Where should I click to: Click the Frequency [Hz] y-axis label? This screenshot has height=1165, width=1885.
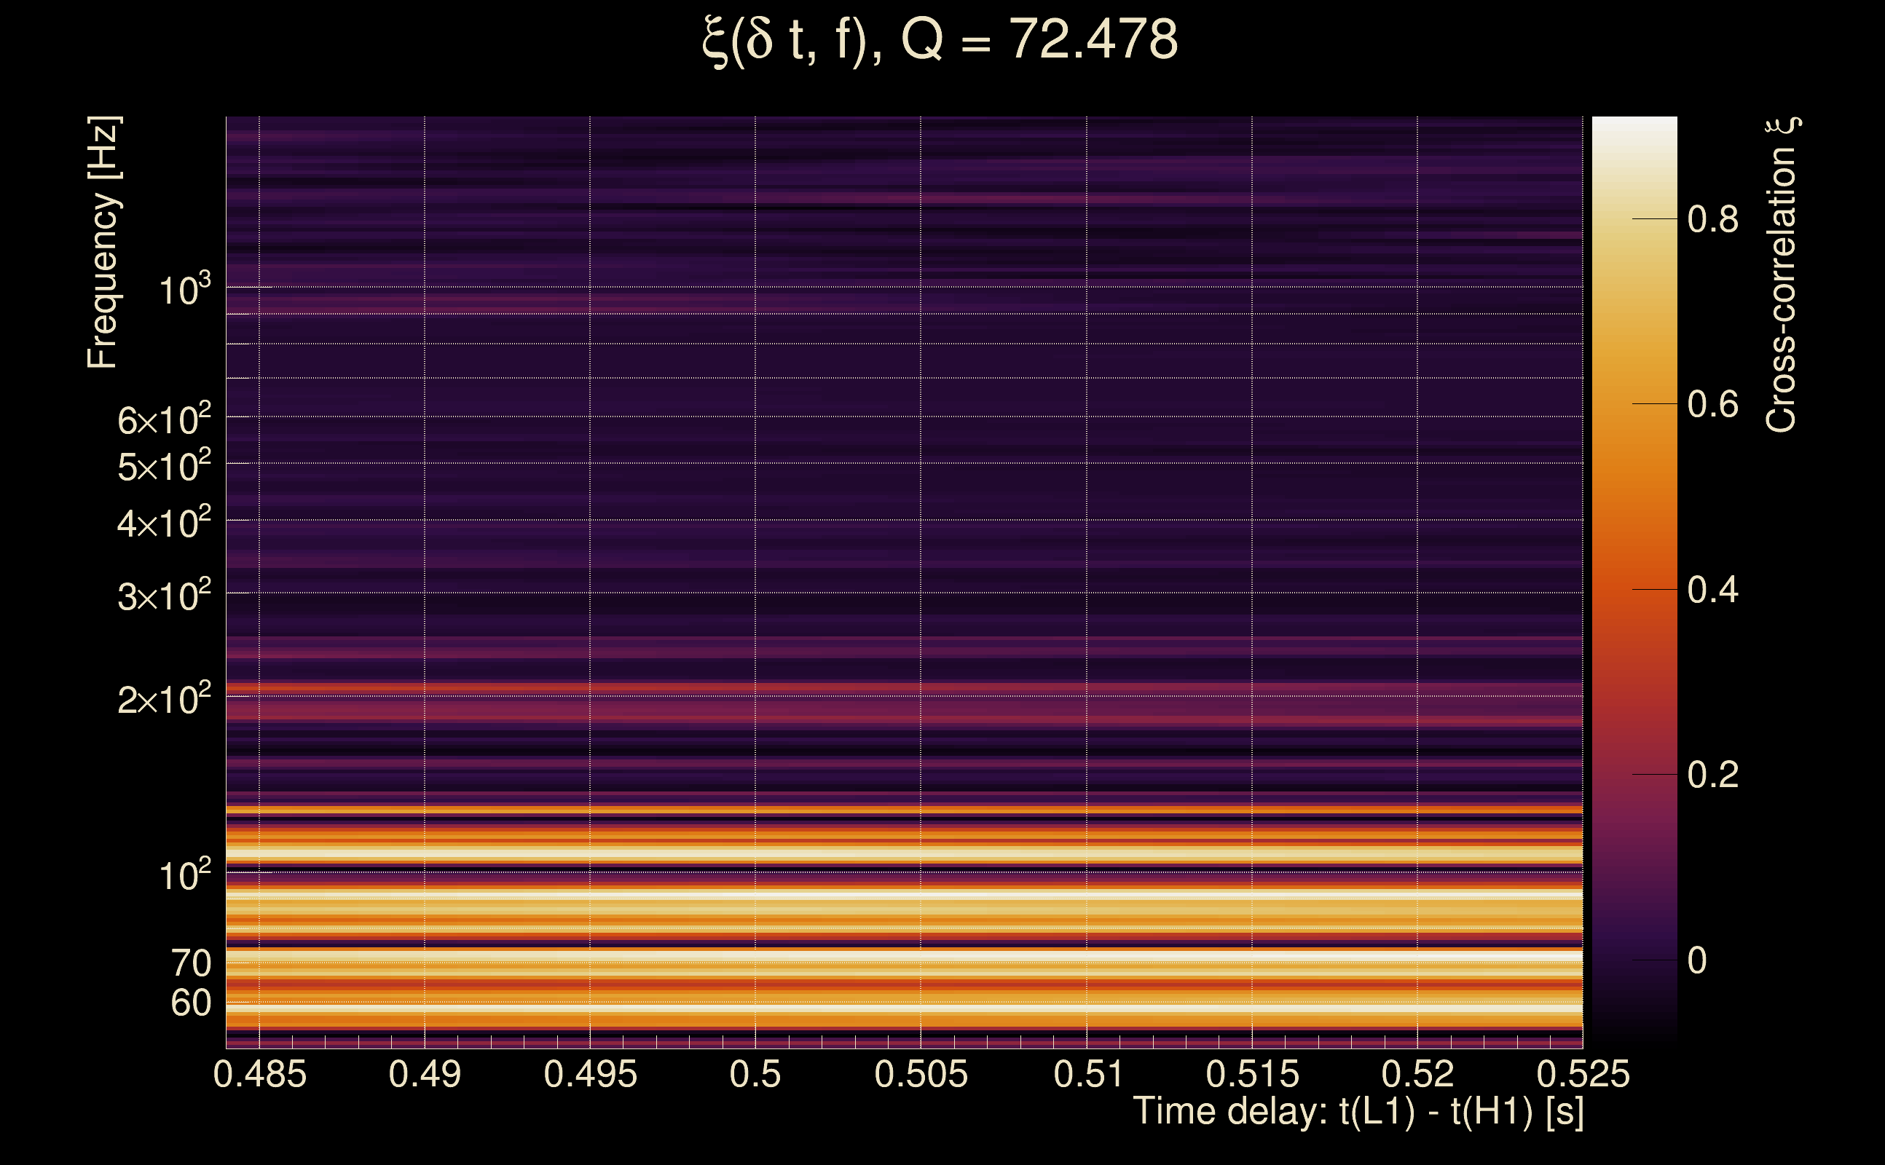(x=103, y=242)
